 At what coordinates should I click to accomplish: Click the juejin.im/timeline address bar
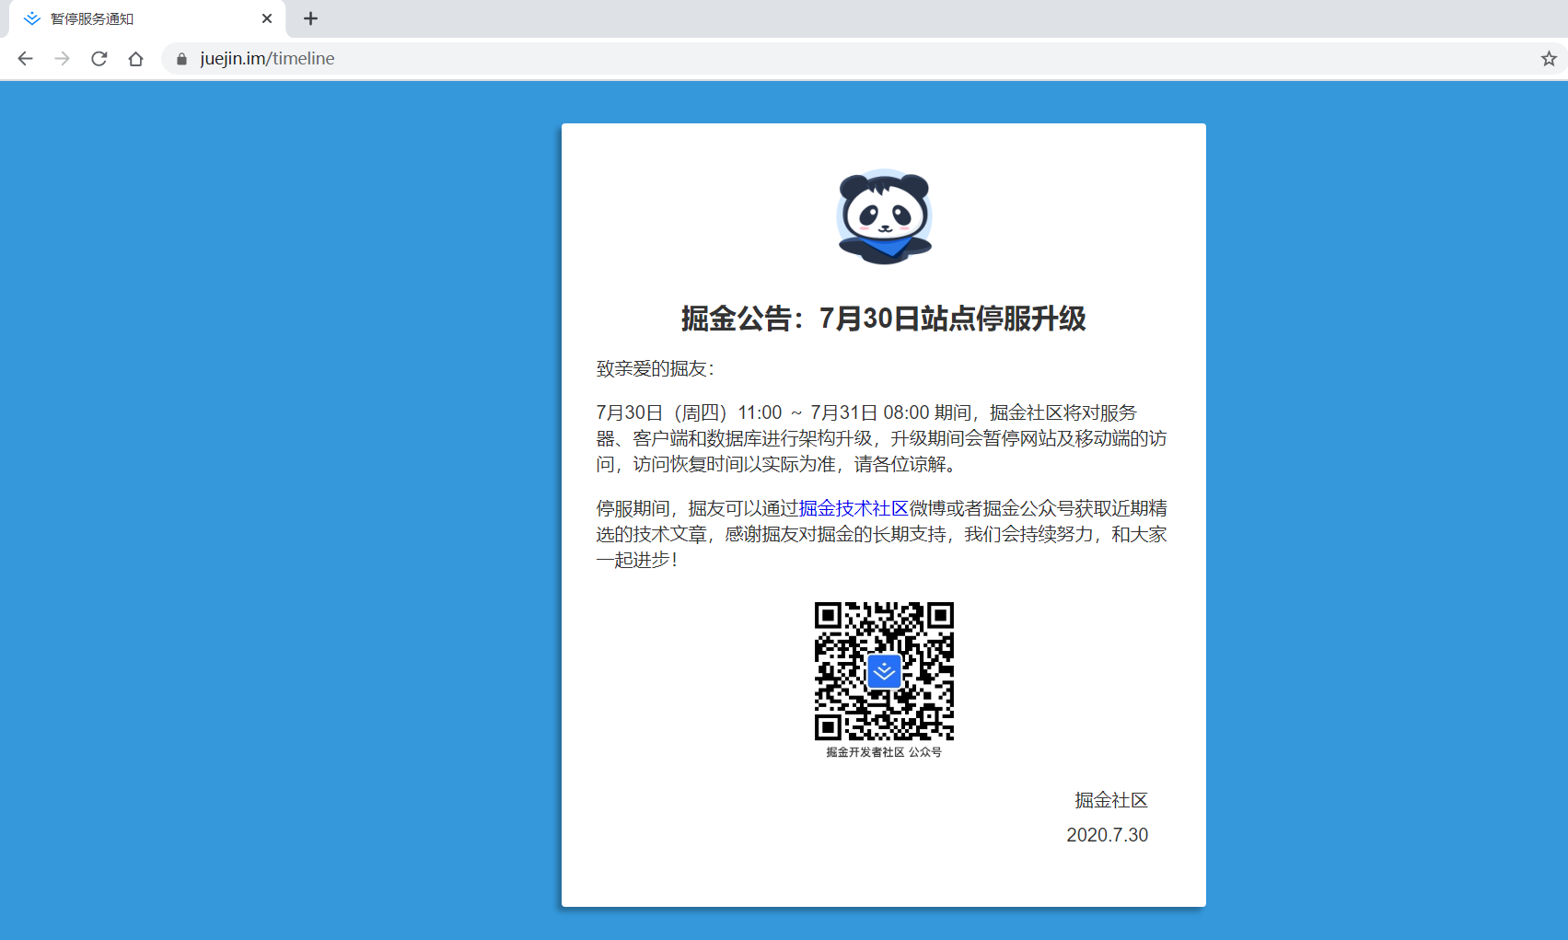click(856, 59)
